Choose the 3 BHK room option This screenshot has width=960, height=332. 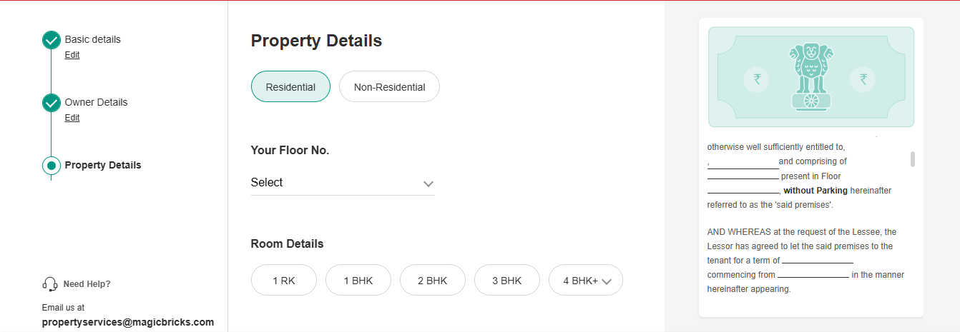[x=507, y=280]
